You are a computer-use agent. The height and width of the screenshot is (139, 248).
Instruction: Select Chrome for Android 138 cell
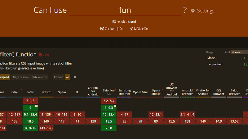point(93,121)
